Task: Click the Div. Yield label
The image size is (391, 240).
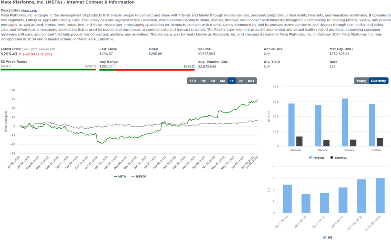Action: tap(271, 62)
